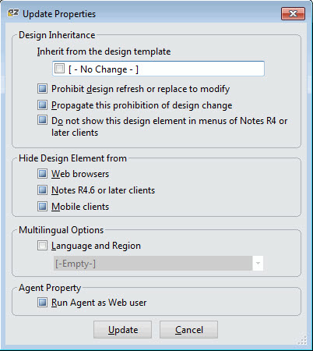This screenshot has height=351, width=313.
Task: Close the Update Properties dialog
Action: (293, 14)
